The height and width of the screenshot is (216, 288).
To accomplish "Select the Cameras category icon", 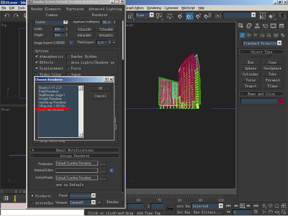I will (262, 35).
